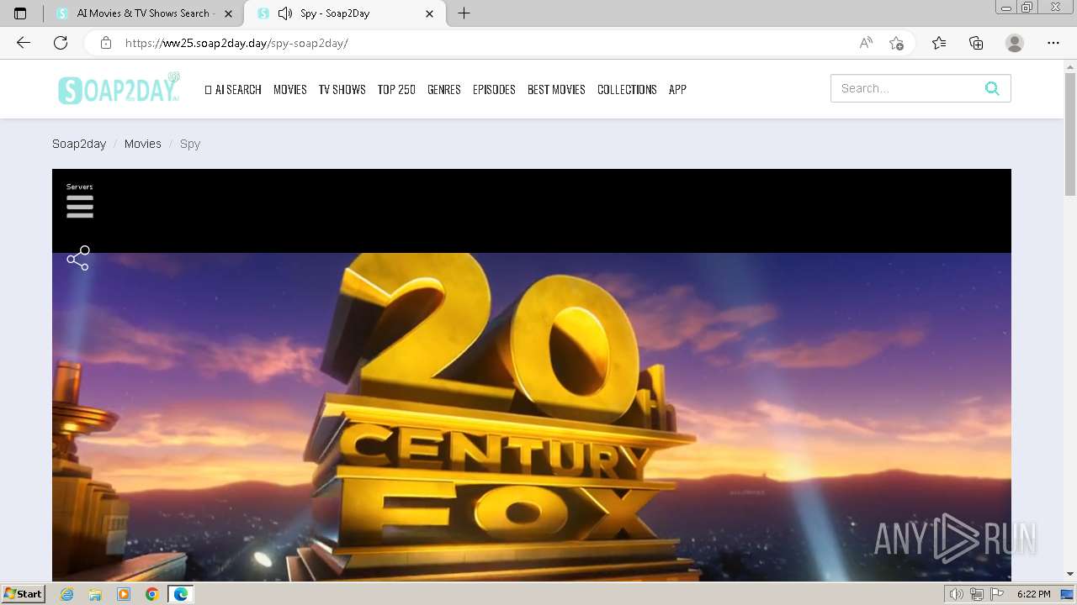1077x605 pixels.
Task: Click the Soap2Day site logo
Action: click(119, 89)
